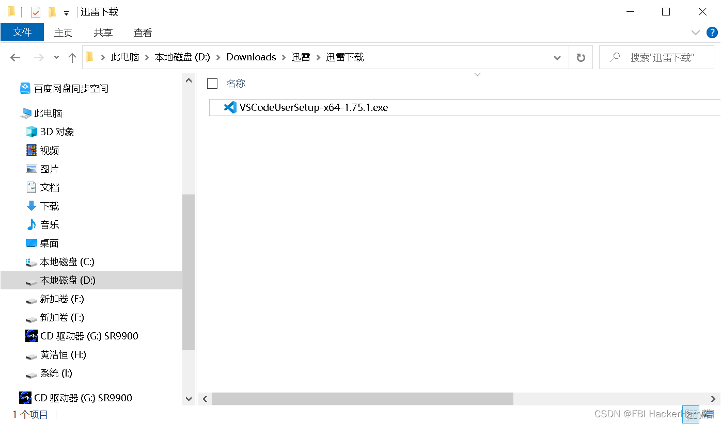Select 3D 对象 label in navigation pane

click(57, 132)
